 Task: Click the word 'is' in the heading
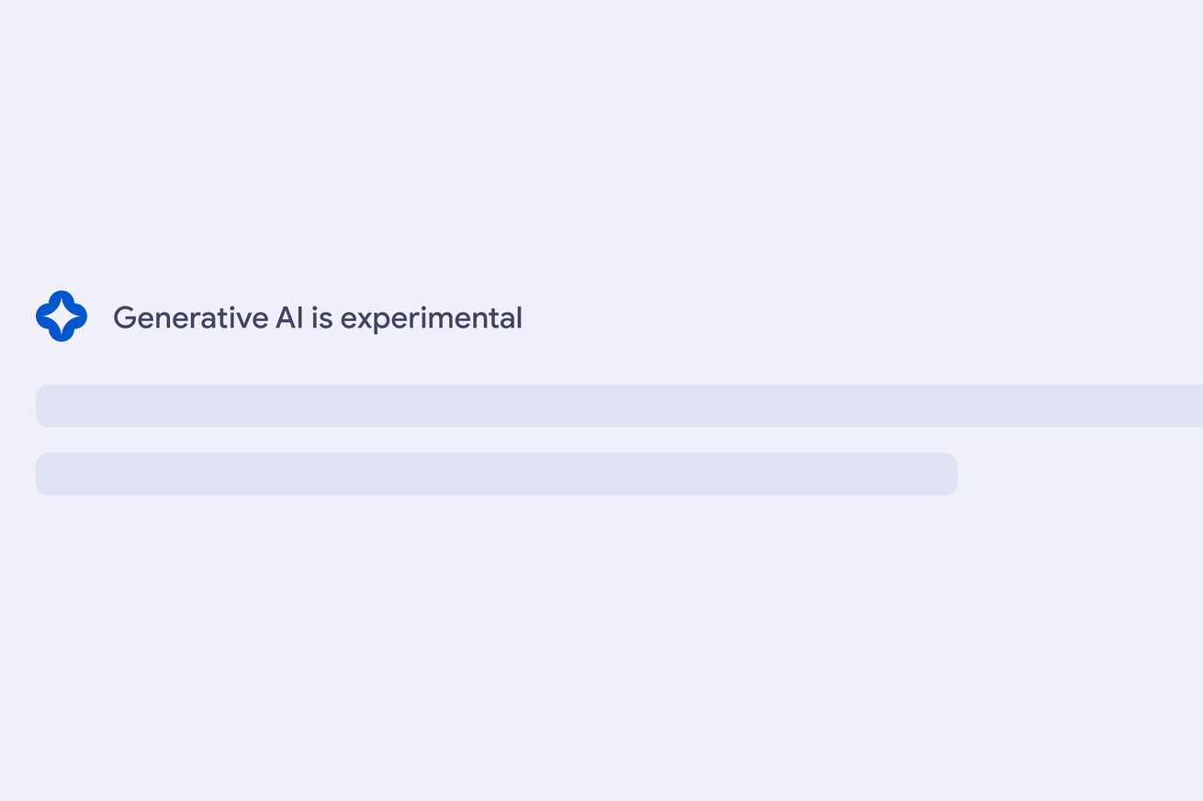(321, 317)
